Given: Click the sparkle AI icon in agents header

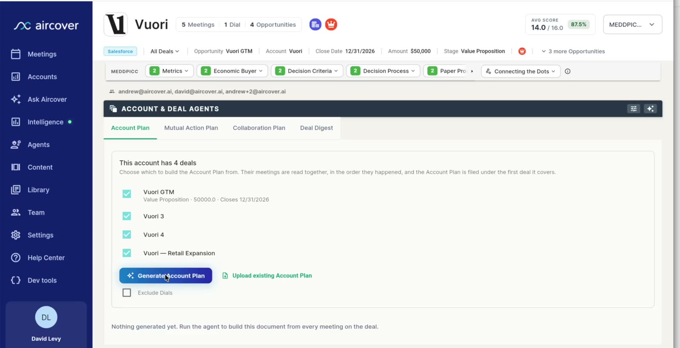Looking at the screenshot, I should pos(650,109).
